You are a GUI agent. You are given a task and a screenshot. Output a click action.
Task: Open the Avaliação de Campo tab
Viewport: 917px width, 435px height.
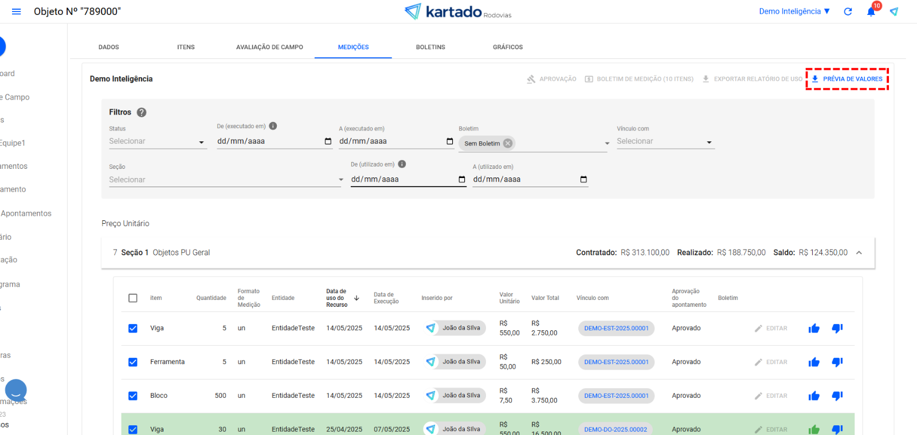point(269,48)
